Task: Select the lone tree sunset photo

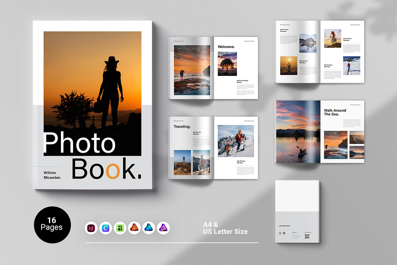Action: pos(227,64)
